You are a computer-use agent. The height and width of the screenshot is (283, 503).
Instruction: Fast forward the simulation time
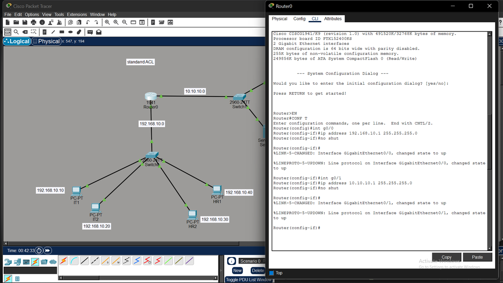[x=47, y=250]
